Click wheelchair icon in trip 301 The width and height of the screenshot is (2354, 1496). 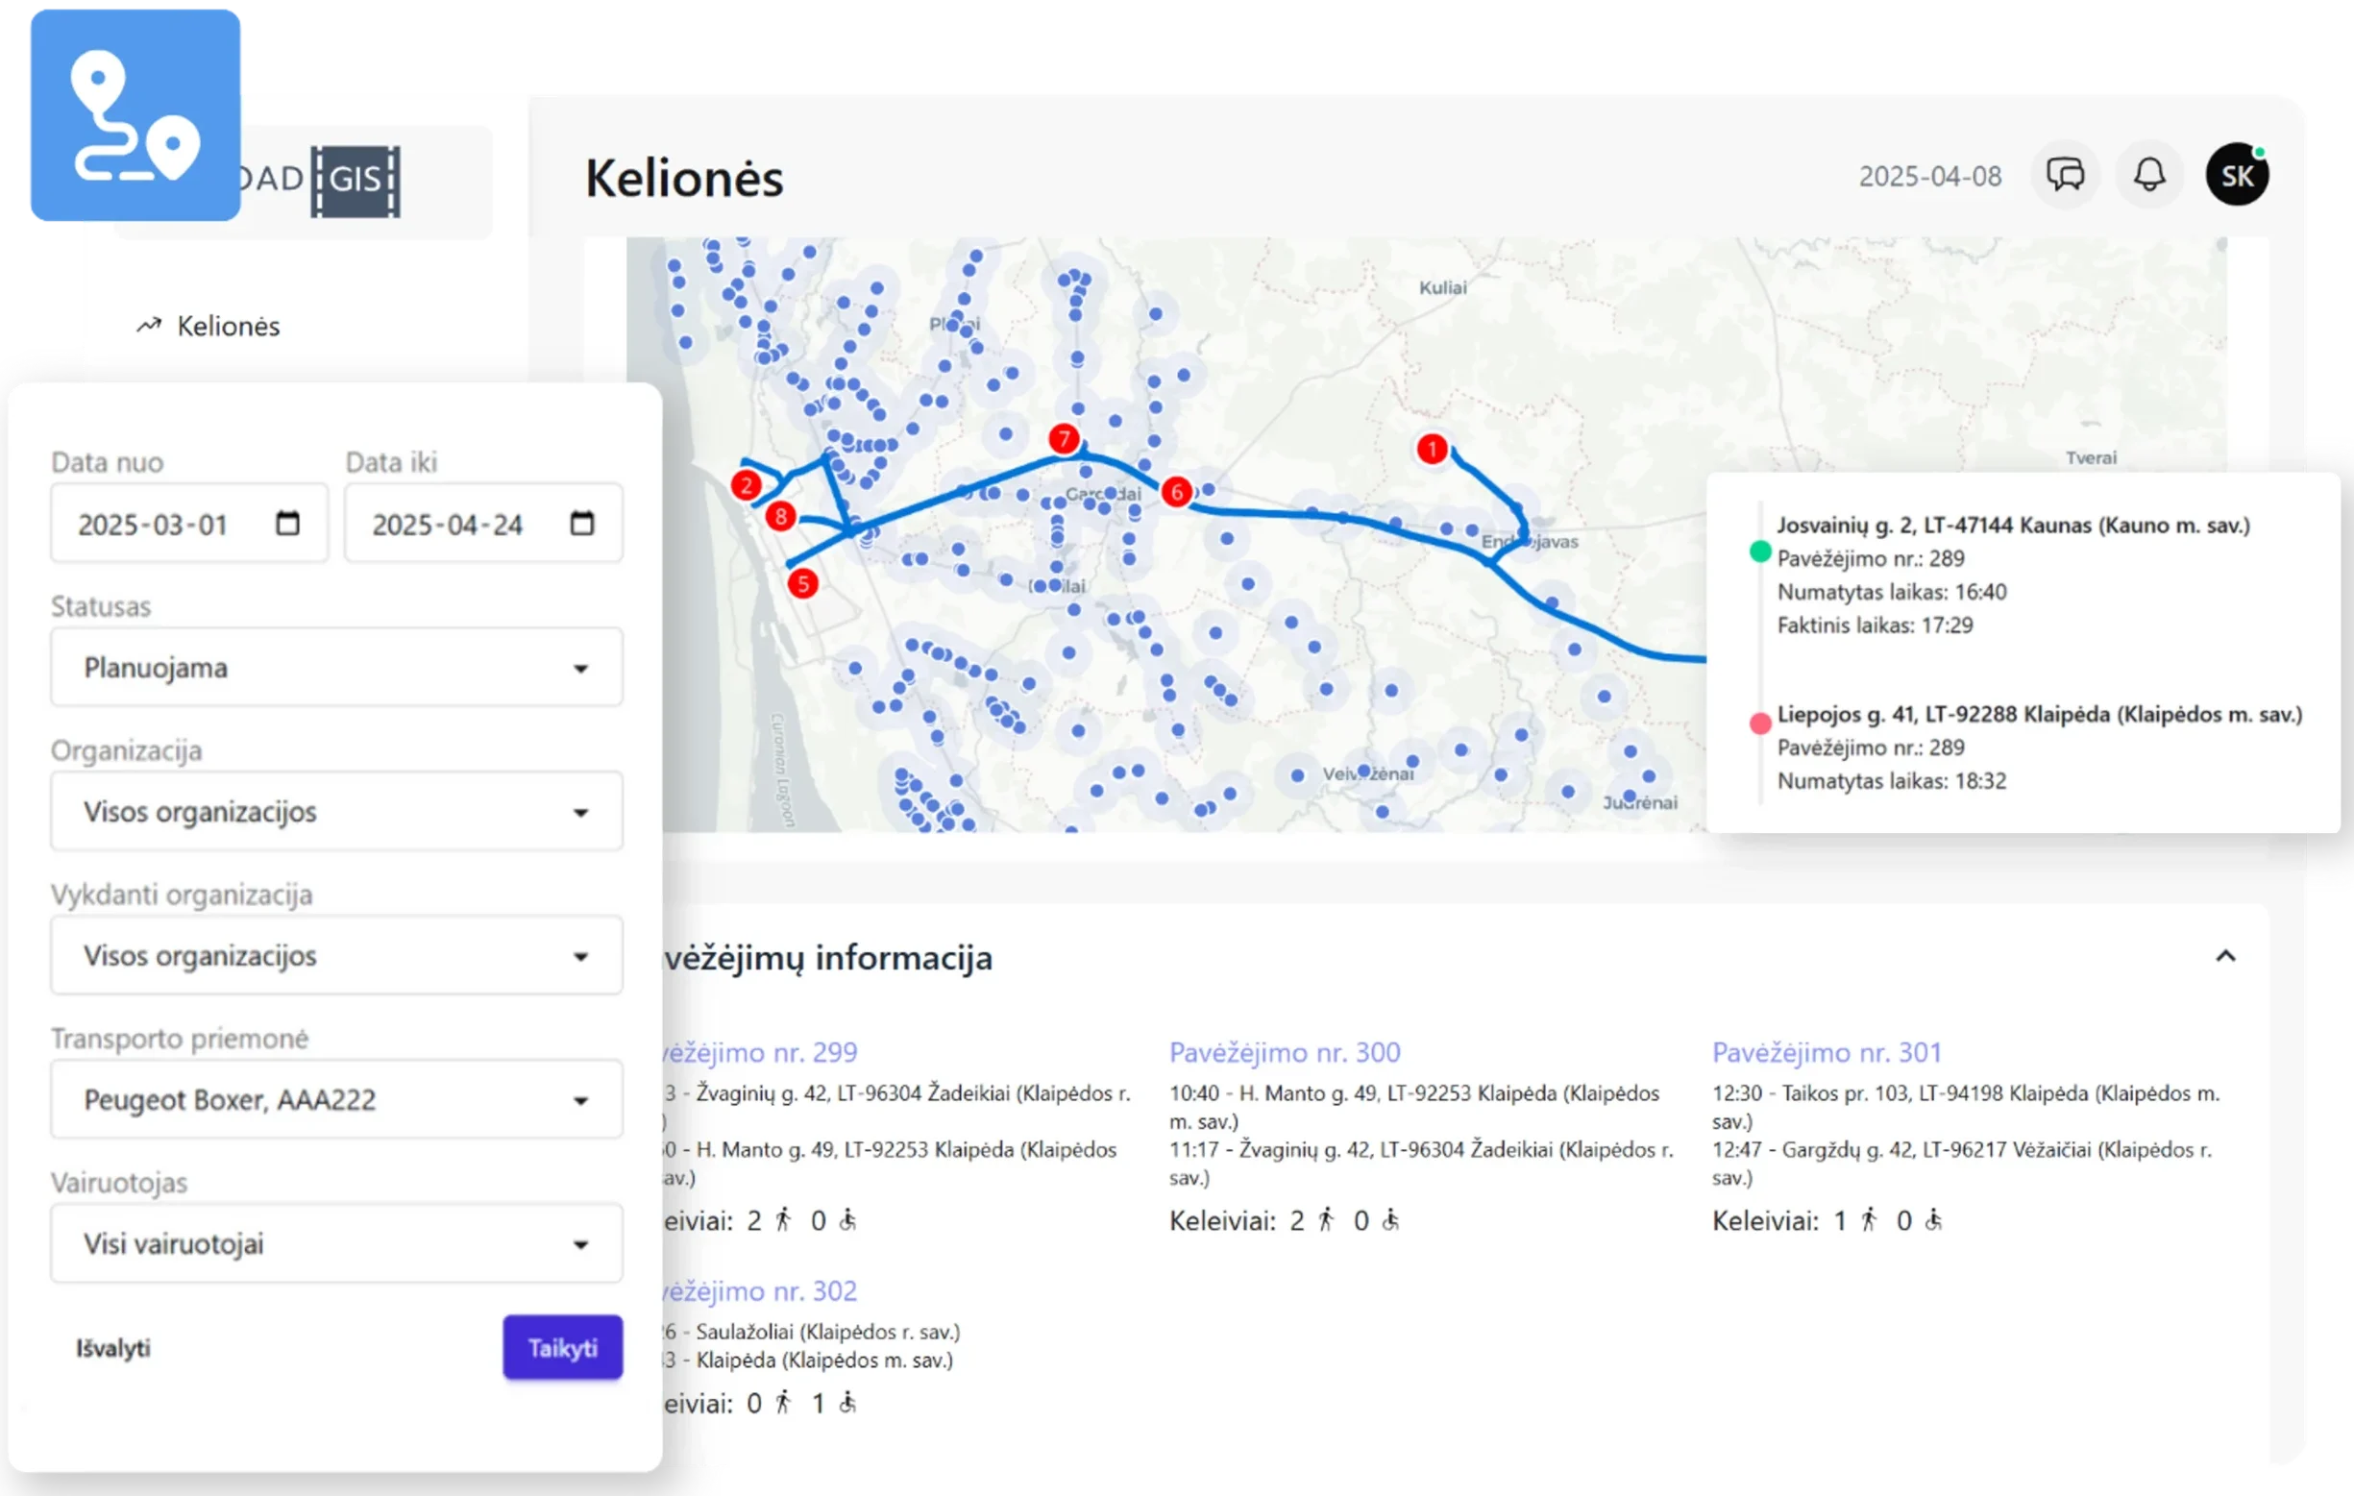click(1932, 1220)
